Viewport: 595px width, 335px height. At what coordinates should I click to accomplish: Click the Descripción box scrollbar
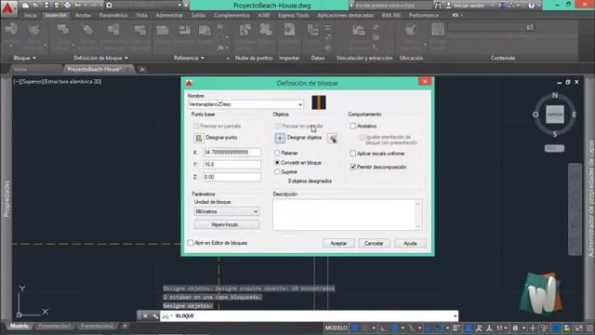(417, 215)
